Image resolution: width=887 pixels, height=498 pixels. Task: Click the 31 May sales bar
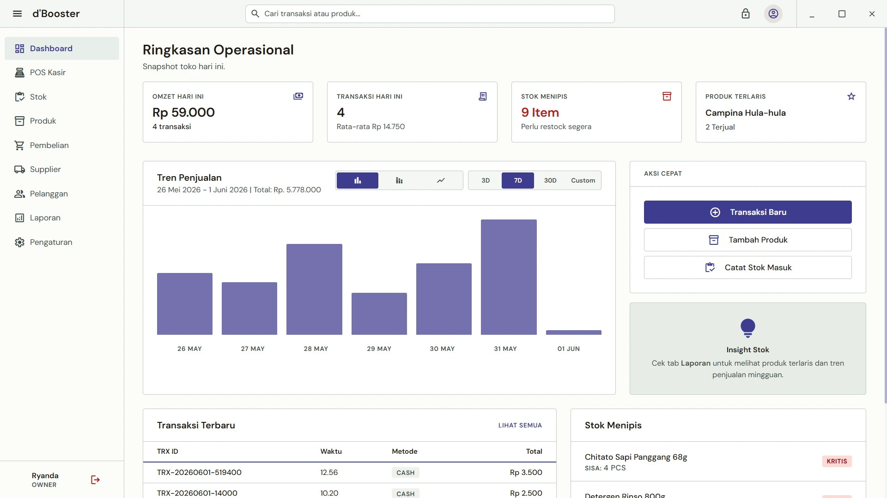pyautogui.click(x=509, y=277)
